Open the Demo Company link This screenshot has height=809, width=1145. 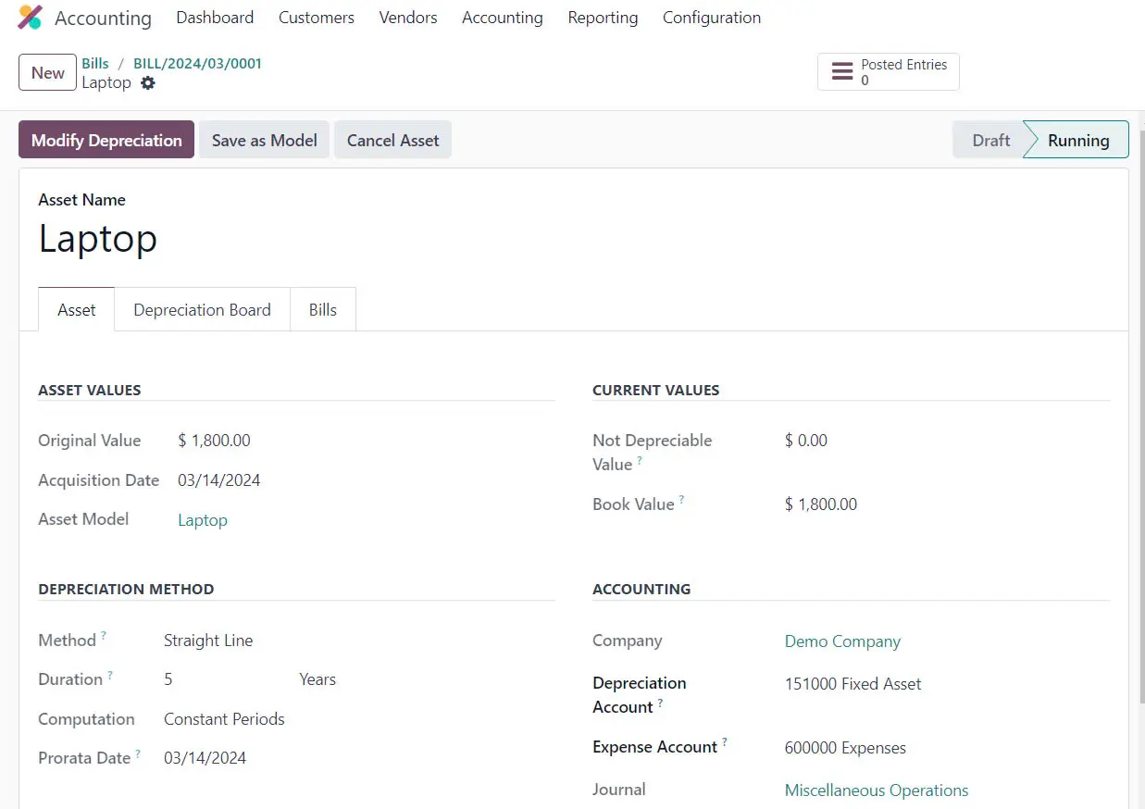pyautogui.click(x=842, y=641)
